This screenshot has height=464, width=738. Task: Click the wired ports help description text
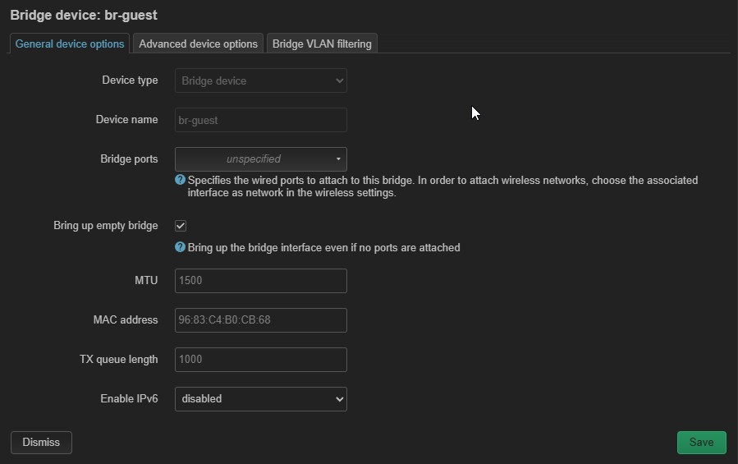click(442, 186)
